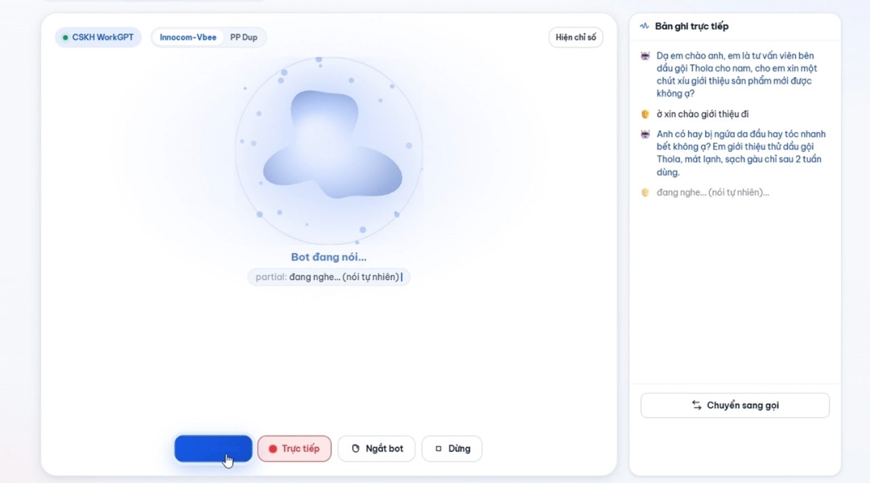Image resolution: width=870 pixels, height=483 pixels.
Task: Click the square stop icon in the Dừng button
Action: click(x=439, y=448)
